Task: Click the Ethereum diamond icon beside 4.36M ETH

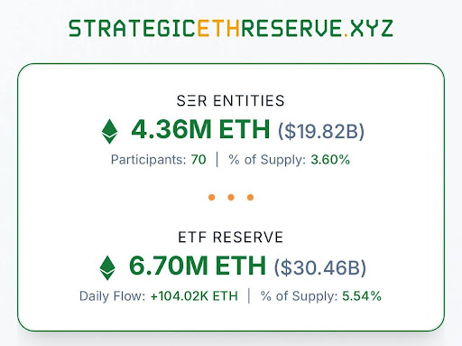Action: pyautogui.click(x=109, y=132)
